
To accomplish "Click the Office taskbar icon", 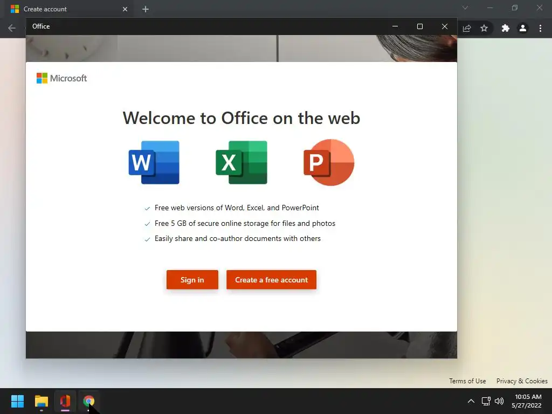I will [65, 401].
